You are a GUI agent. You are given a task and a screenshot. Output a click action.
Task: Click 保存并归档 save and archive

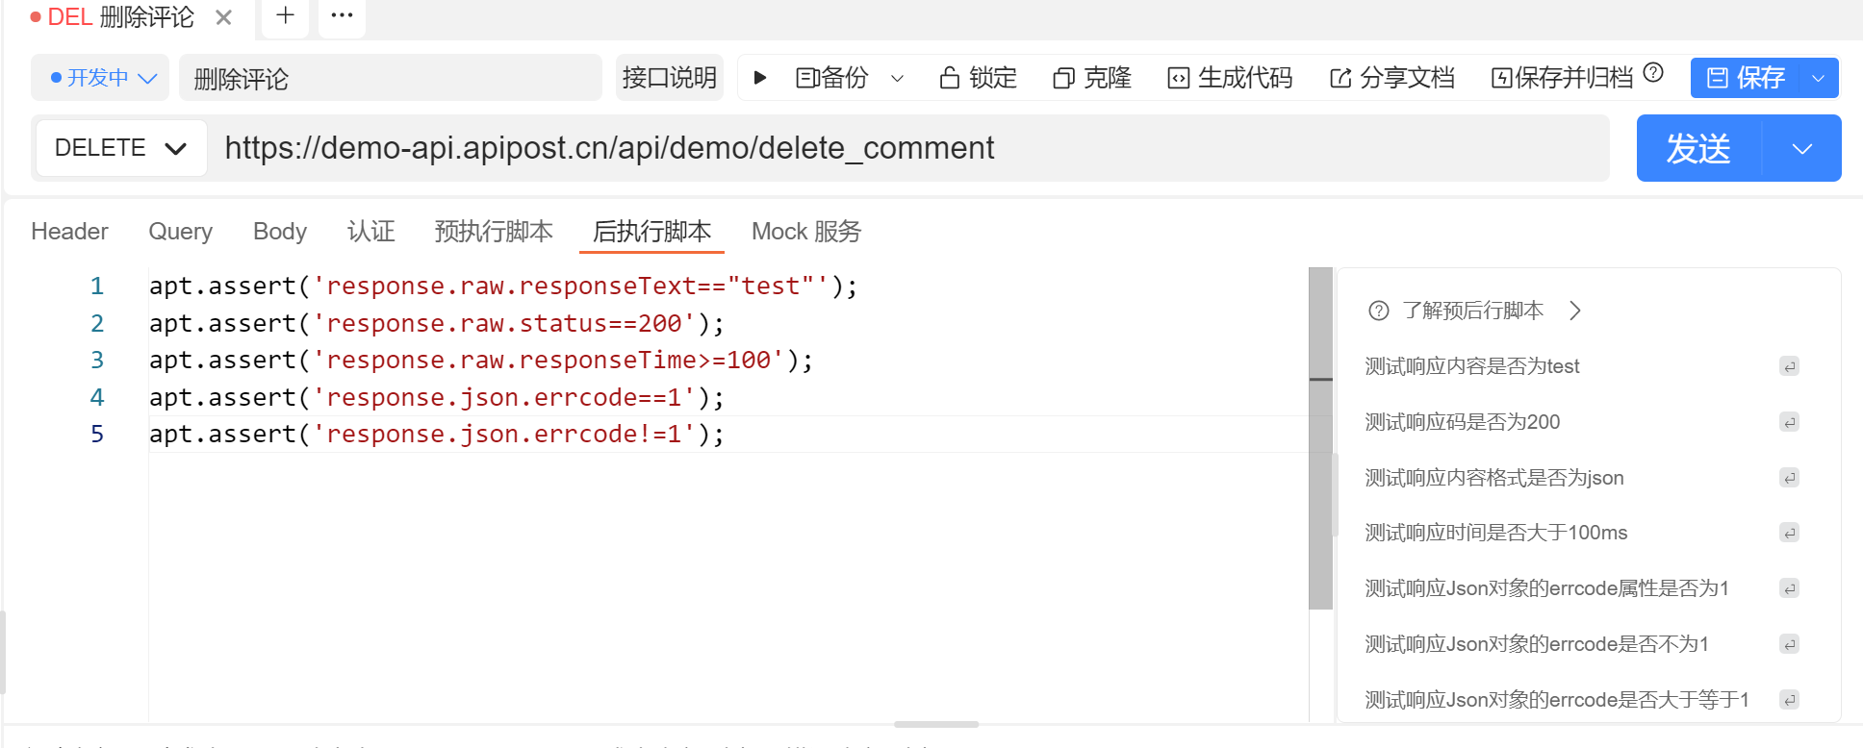pyautogui.click(x=1562, y=78)
